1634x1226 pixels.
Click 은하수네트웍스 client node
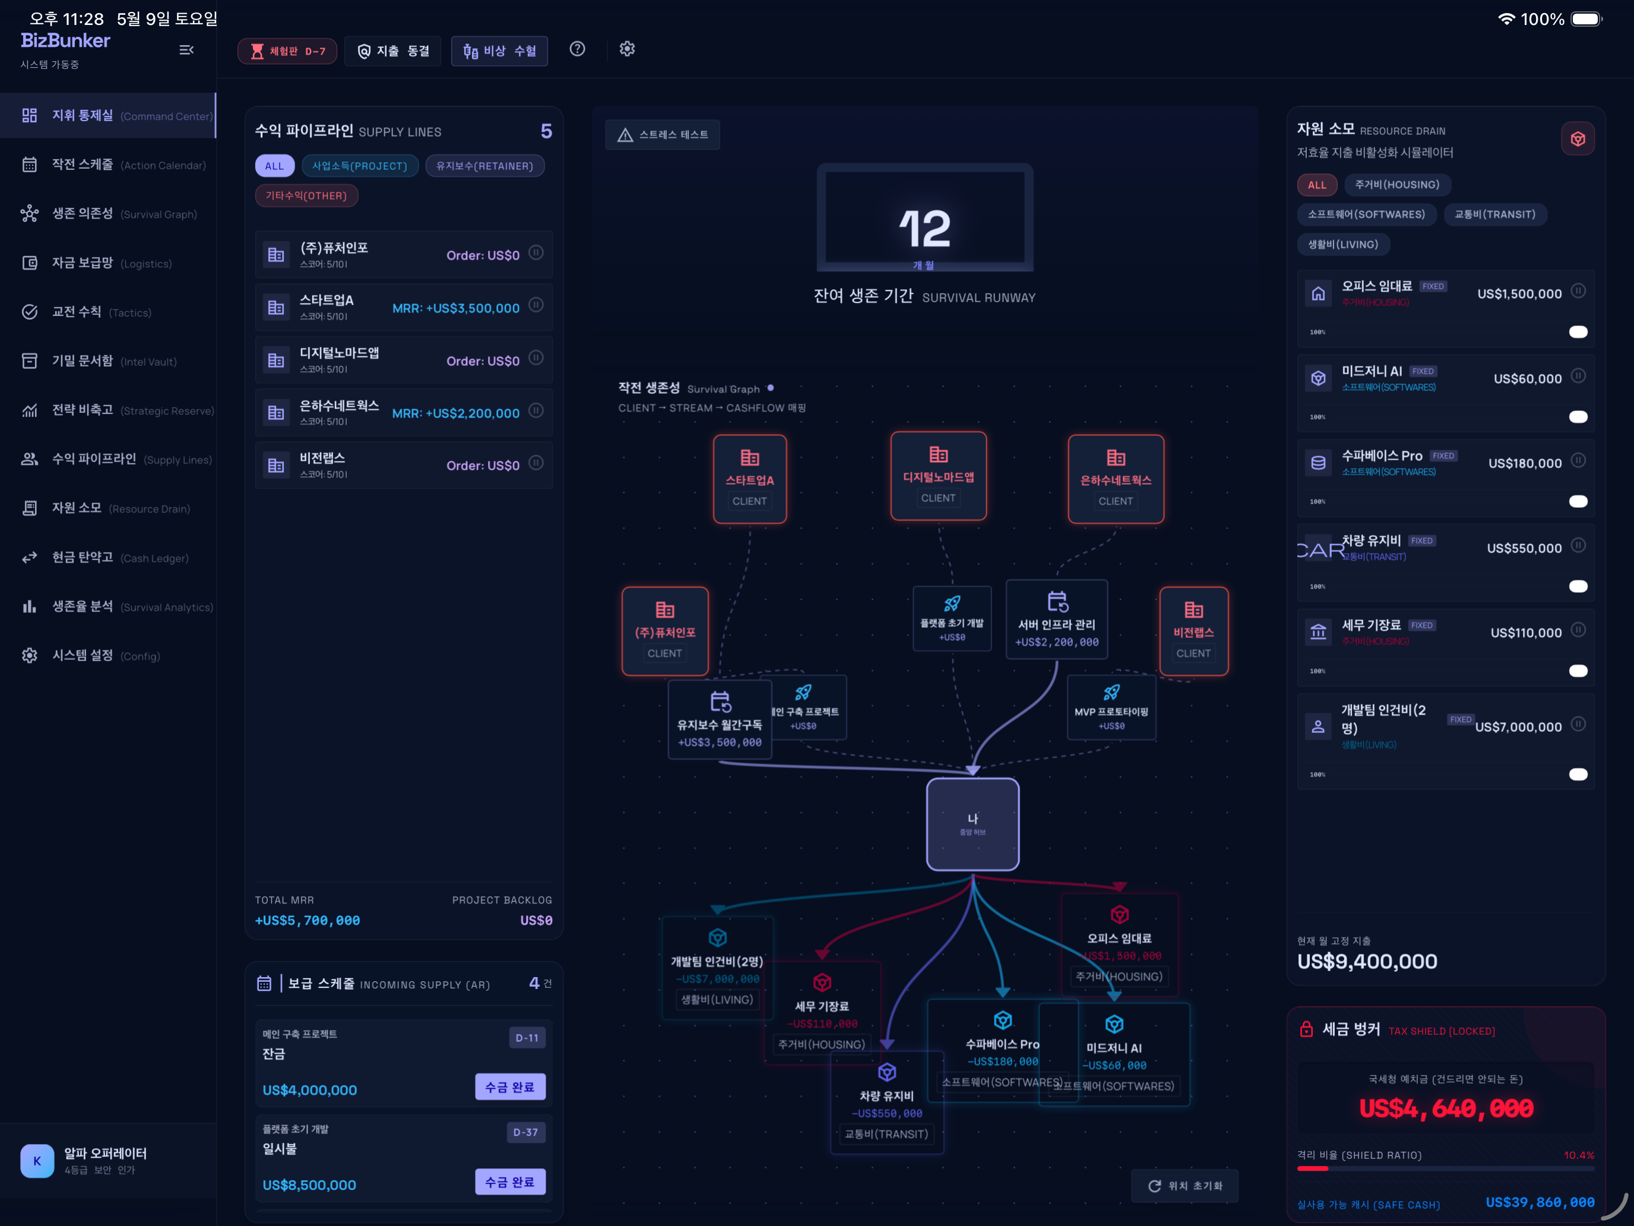1116,479
